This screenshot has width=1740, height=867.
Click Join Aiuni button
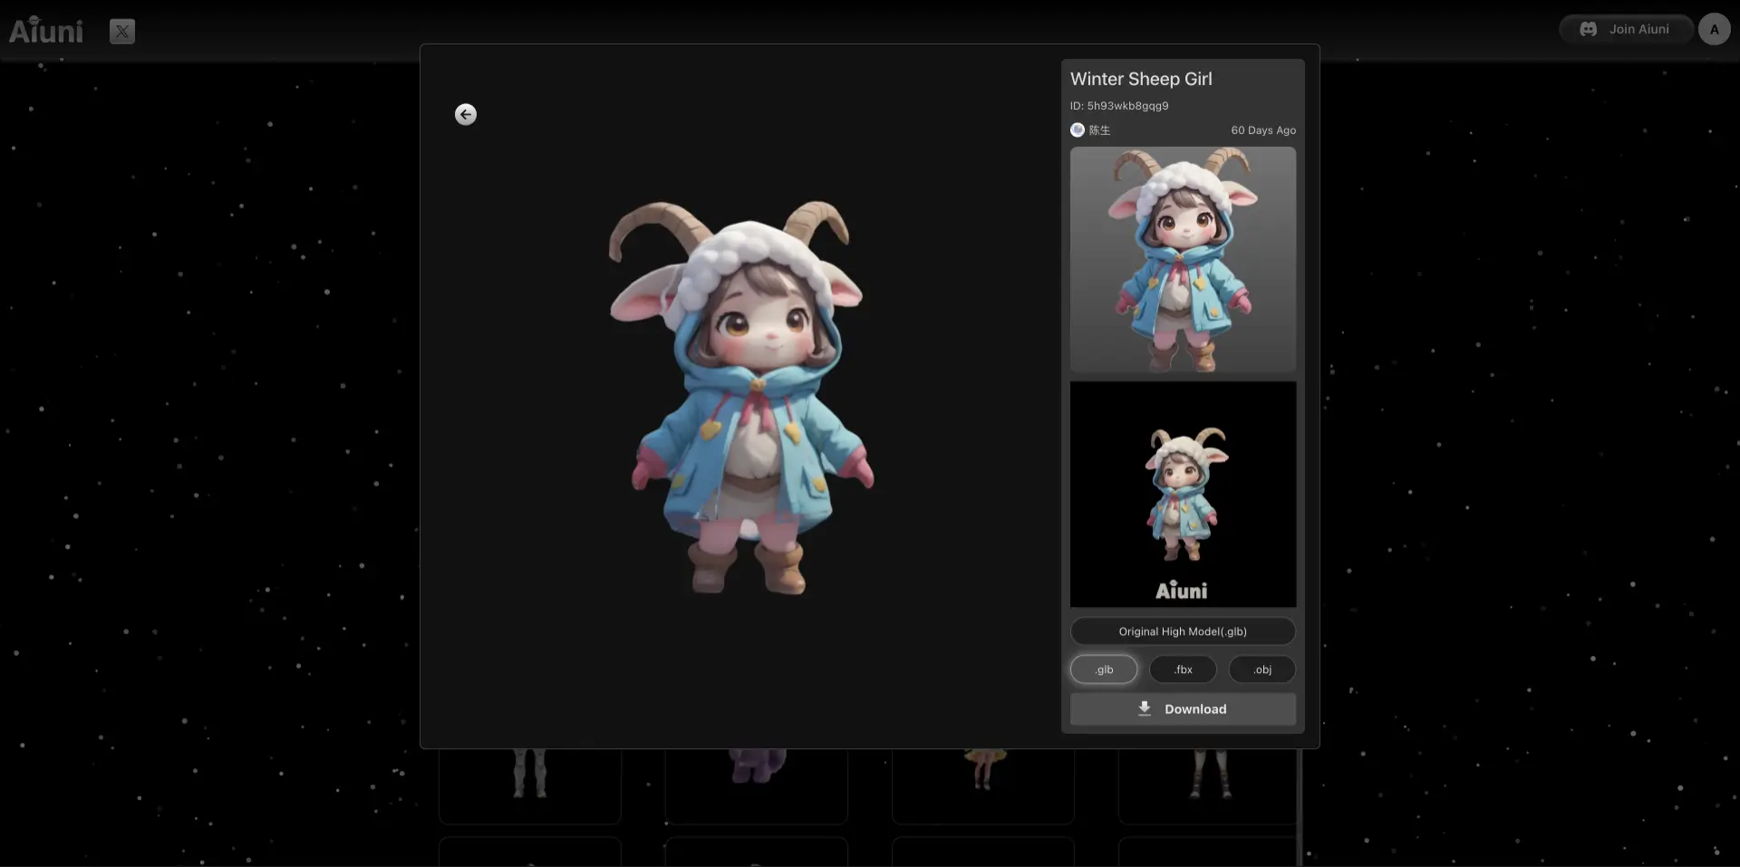click(x=1627, y=29)
